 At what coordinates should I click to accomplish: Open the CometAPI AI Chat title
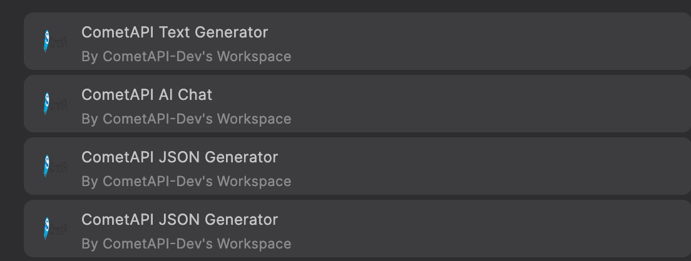tap(146, 94)
